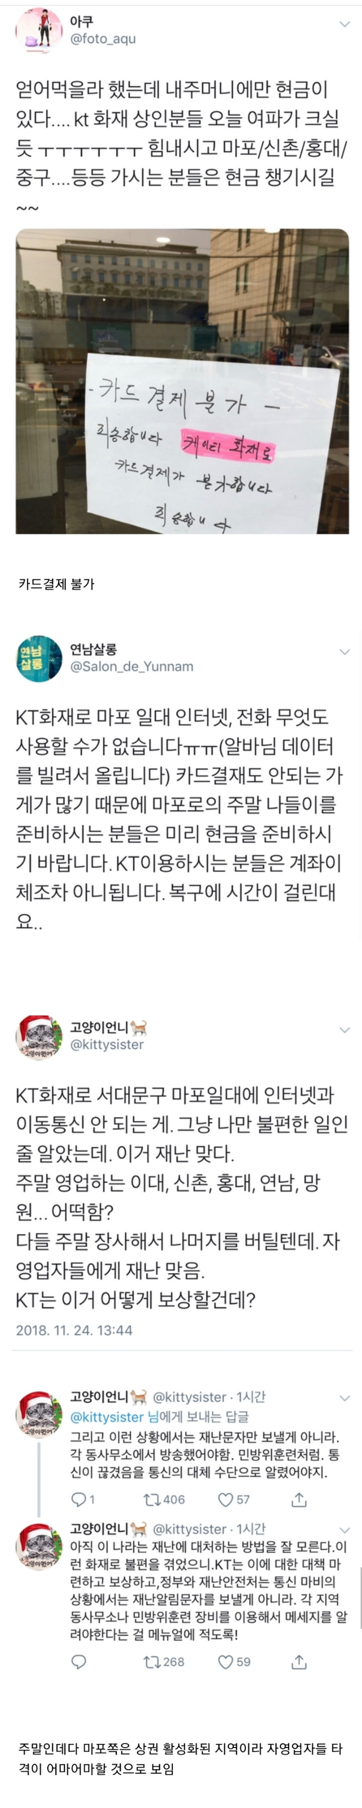Viewport: 362px width, 1808px height.
Task: Expand the chevron on the first 1시간 reply
Action: coord(344,1398)
